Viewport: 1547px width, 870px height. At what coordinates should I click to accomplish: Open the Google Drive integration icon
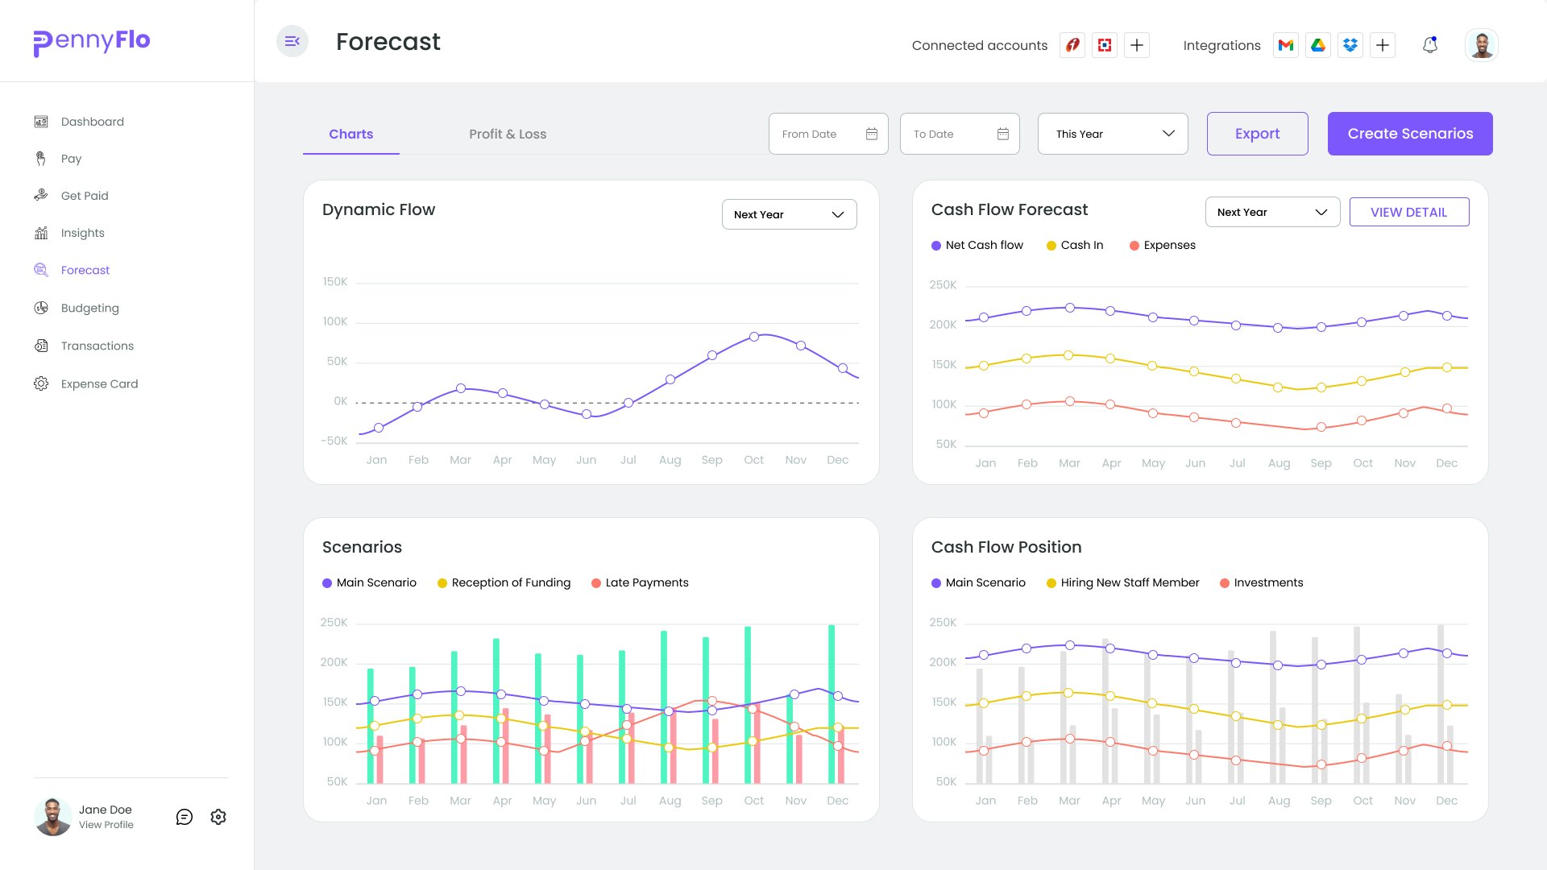tap(1318, 45)
